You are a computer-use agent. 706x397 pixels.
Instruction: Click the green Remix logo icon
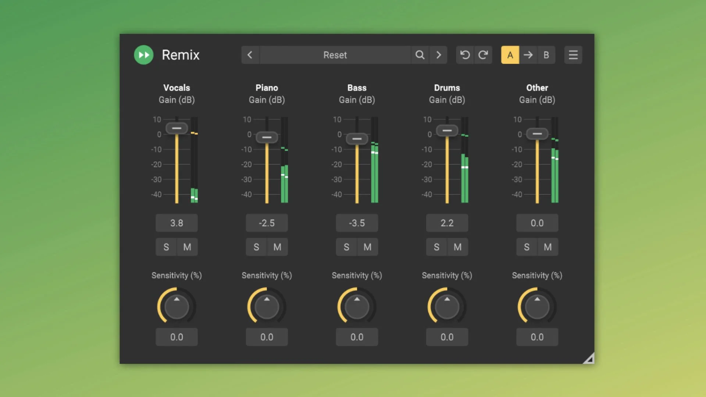(143, 55)
